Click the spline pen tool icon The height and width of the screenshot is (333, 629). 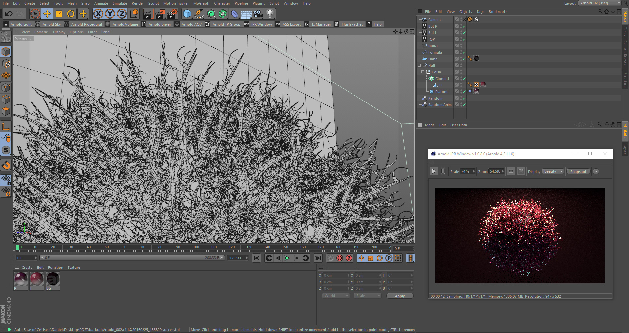(199, 14)
